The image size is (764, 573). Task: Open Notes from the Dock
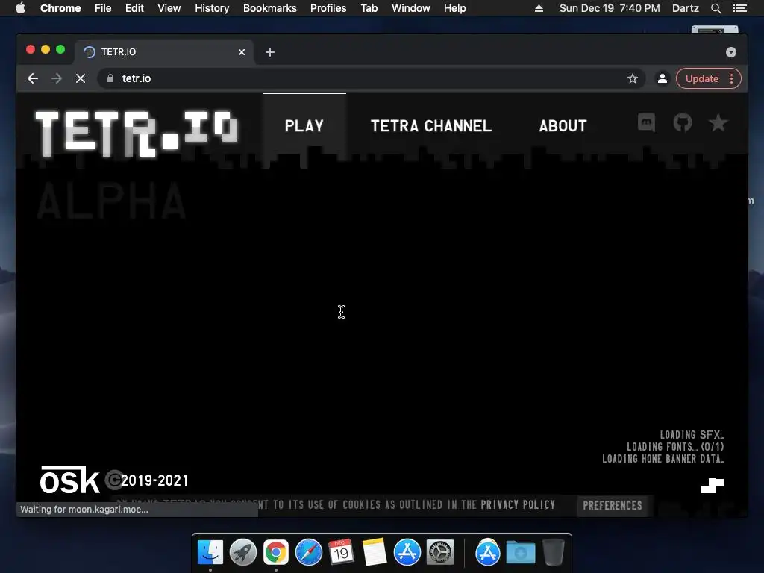click(x=375, y=553)
